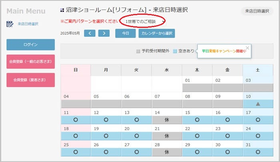Click the date number 01

click(x=187, y=80)
